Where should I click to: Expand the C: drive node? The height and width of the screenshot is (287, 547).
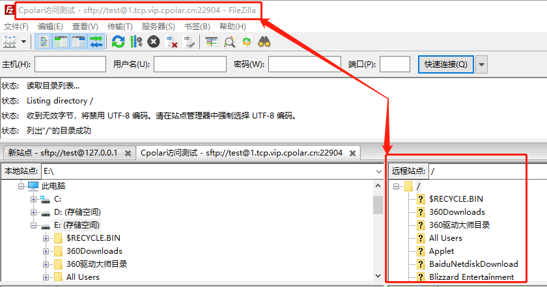pyautogui.click(x=33, y=200)
